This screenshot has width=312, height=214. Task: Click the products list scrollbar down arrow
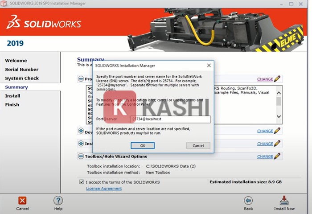click(x=279, y=117)
